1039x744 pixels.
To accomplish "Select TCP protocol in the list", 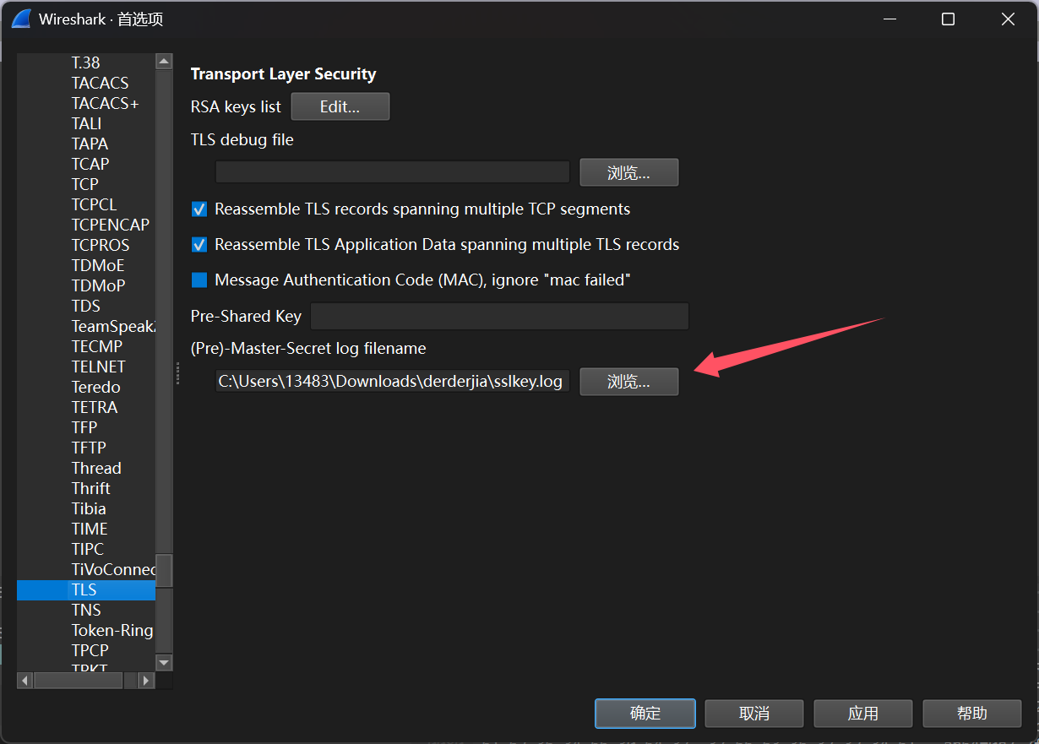I will coord(85,184).
